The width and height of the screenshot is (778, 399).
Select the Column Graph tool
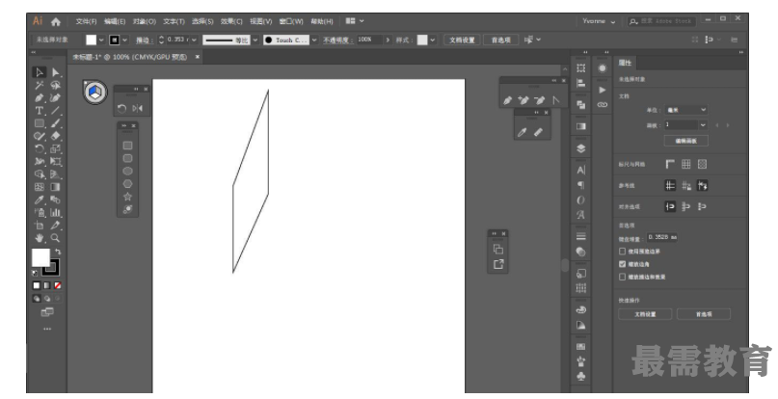pos(56,212)
